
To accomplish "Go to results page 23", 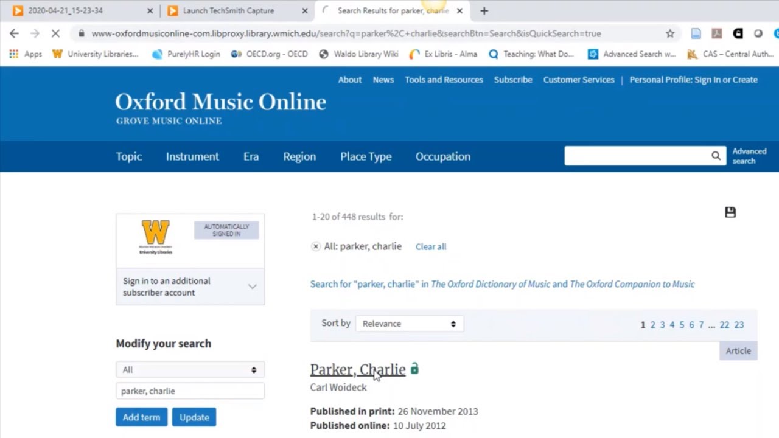I will (x=739, y=325).
